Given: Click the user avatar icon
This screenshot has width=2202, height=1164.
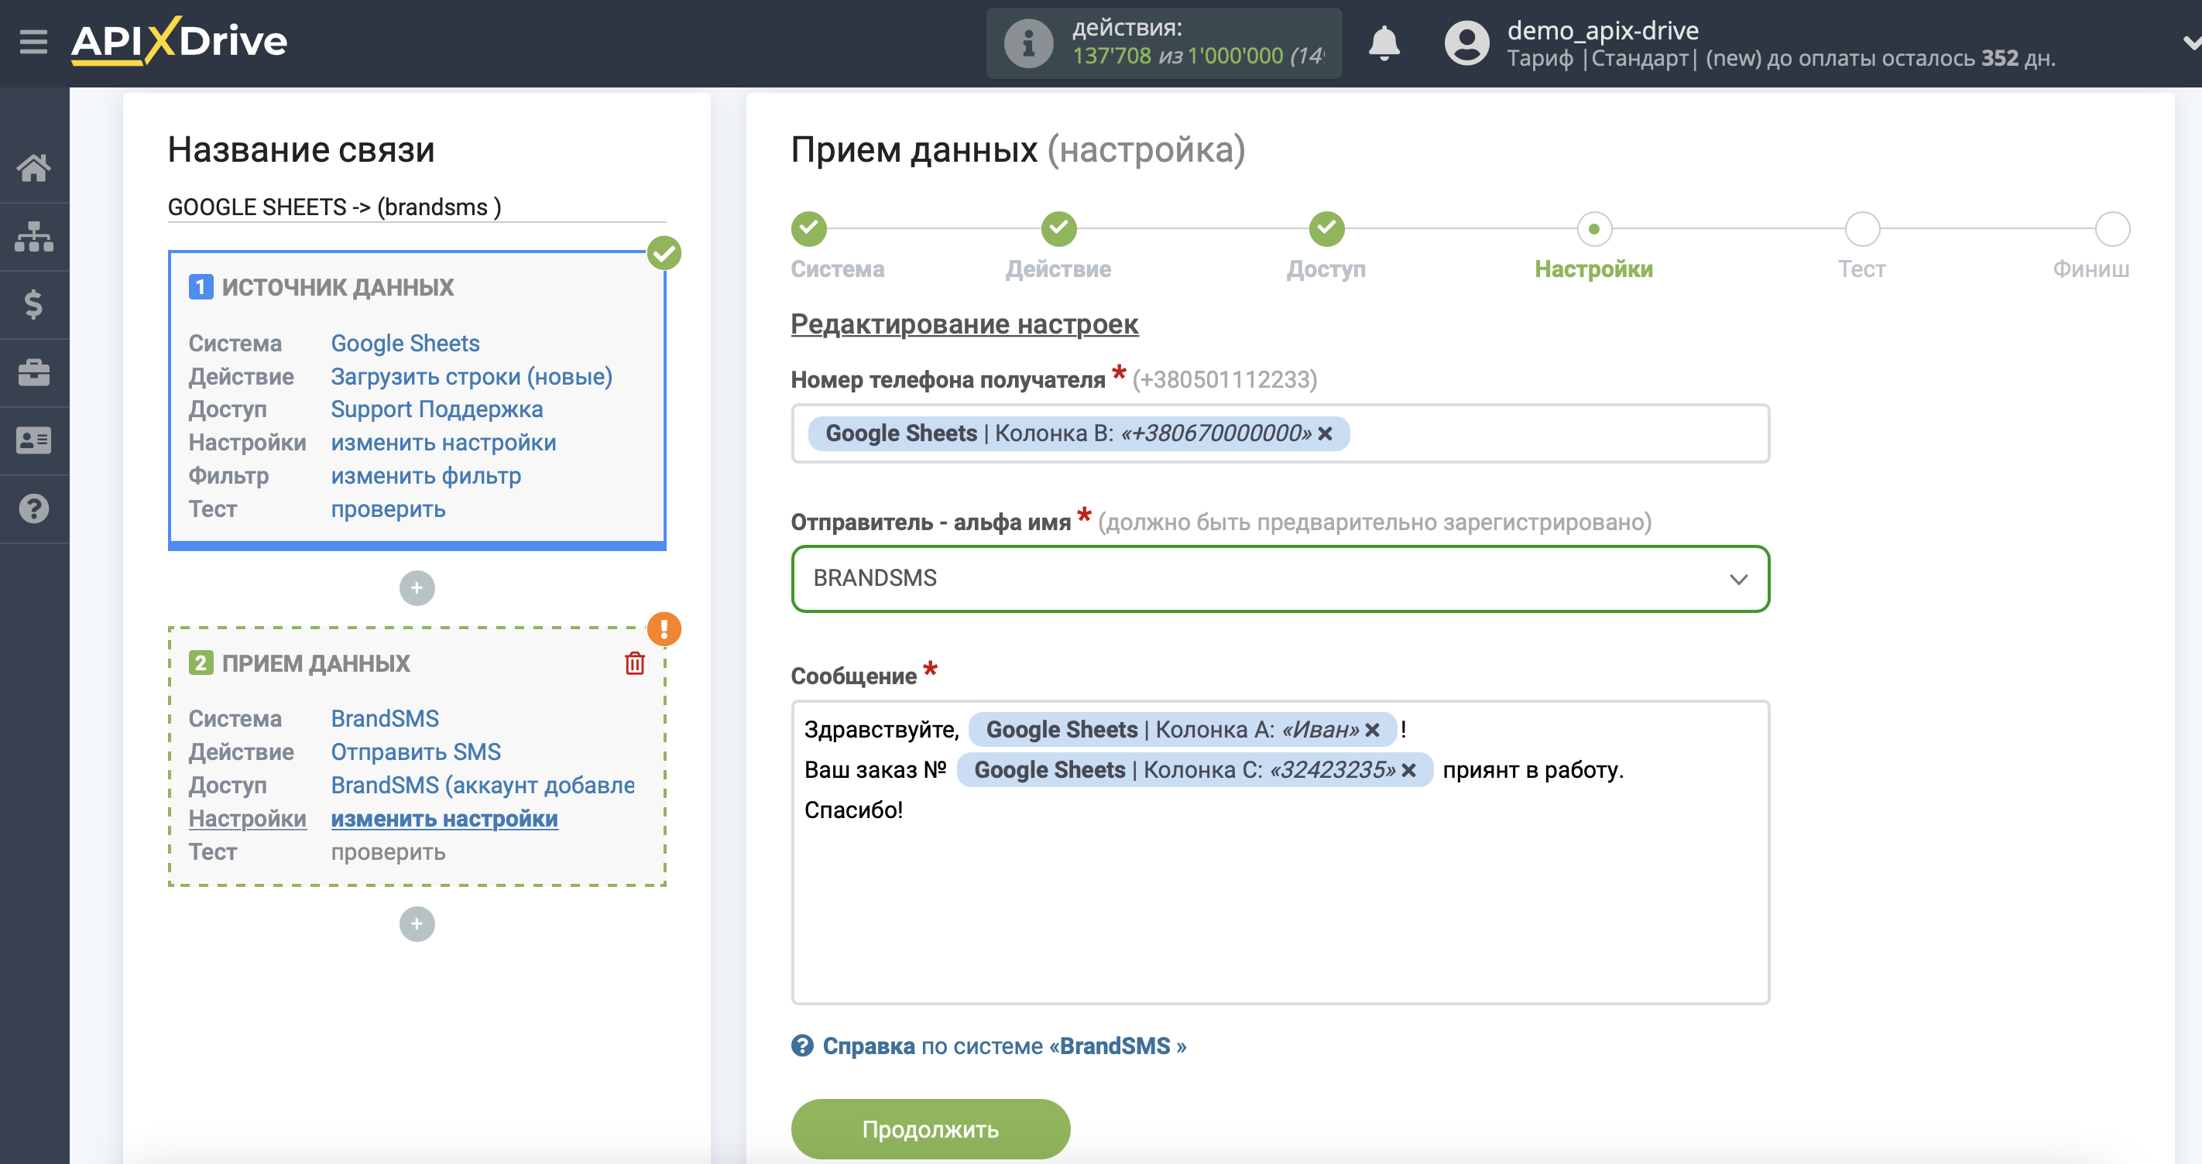Looking at the screenshot, I should (1467, 43).
